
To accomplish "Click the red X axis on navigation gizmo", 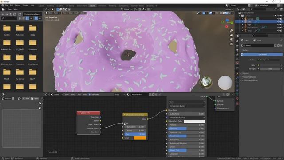I will point(227,27).
